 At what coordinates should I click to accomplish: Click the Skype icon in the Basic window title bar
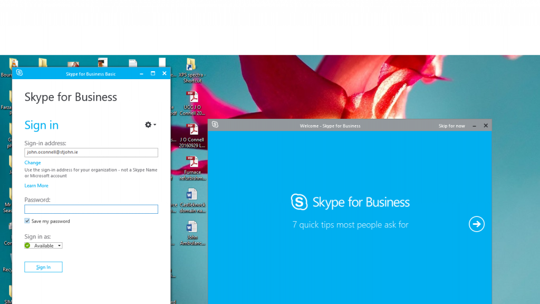click(20, 73)
